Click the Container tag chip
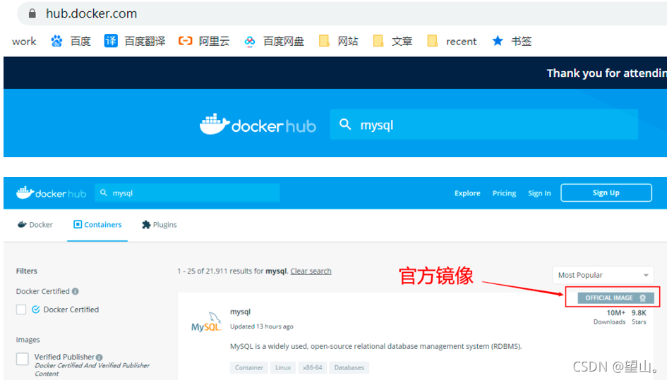Image resolution: width=667 pixels, height=380 pixels. tap(249, 368)
